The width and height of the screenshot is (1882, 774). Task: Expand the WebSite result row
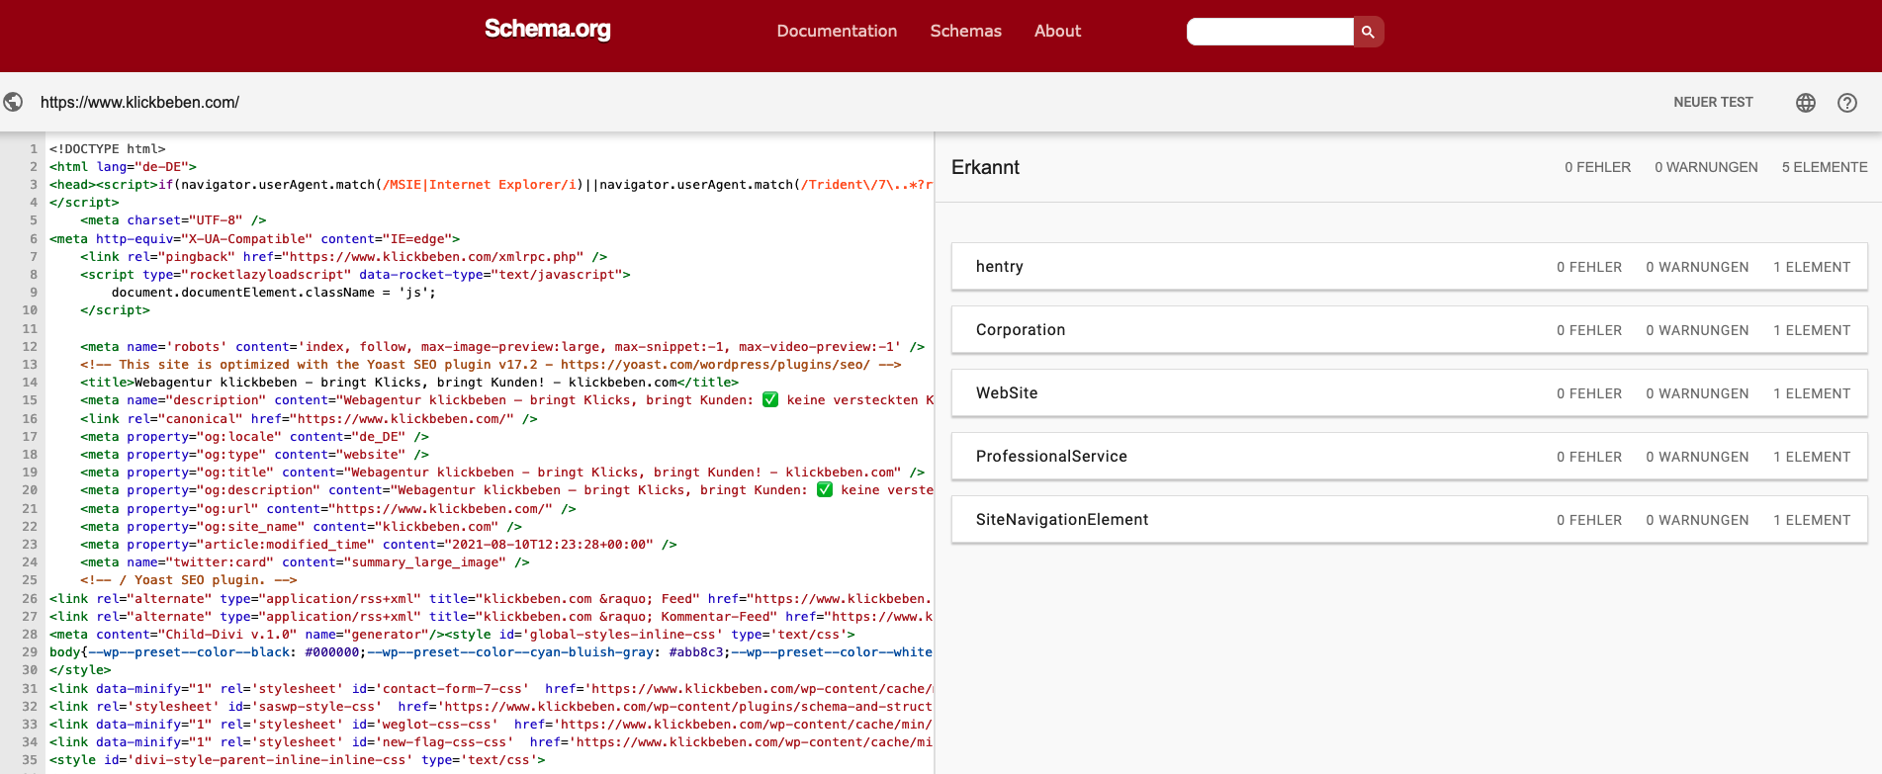click(1409, 393)
